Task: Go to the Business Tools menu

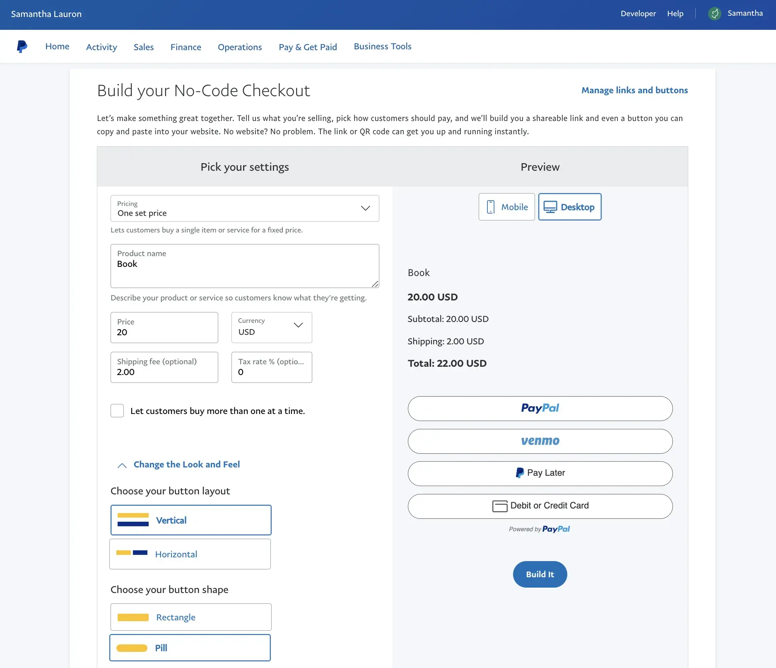Action: tap(382, 46)
